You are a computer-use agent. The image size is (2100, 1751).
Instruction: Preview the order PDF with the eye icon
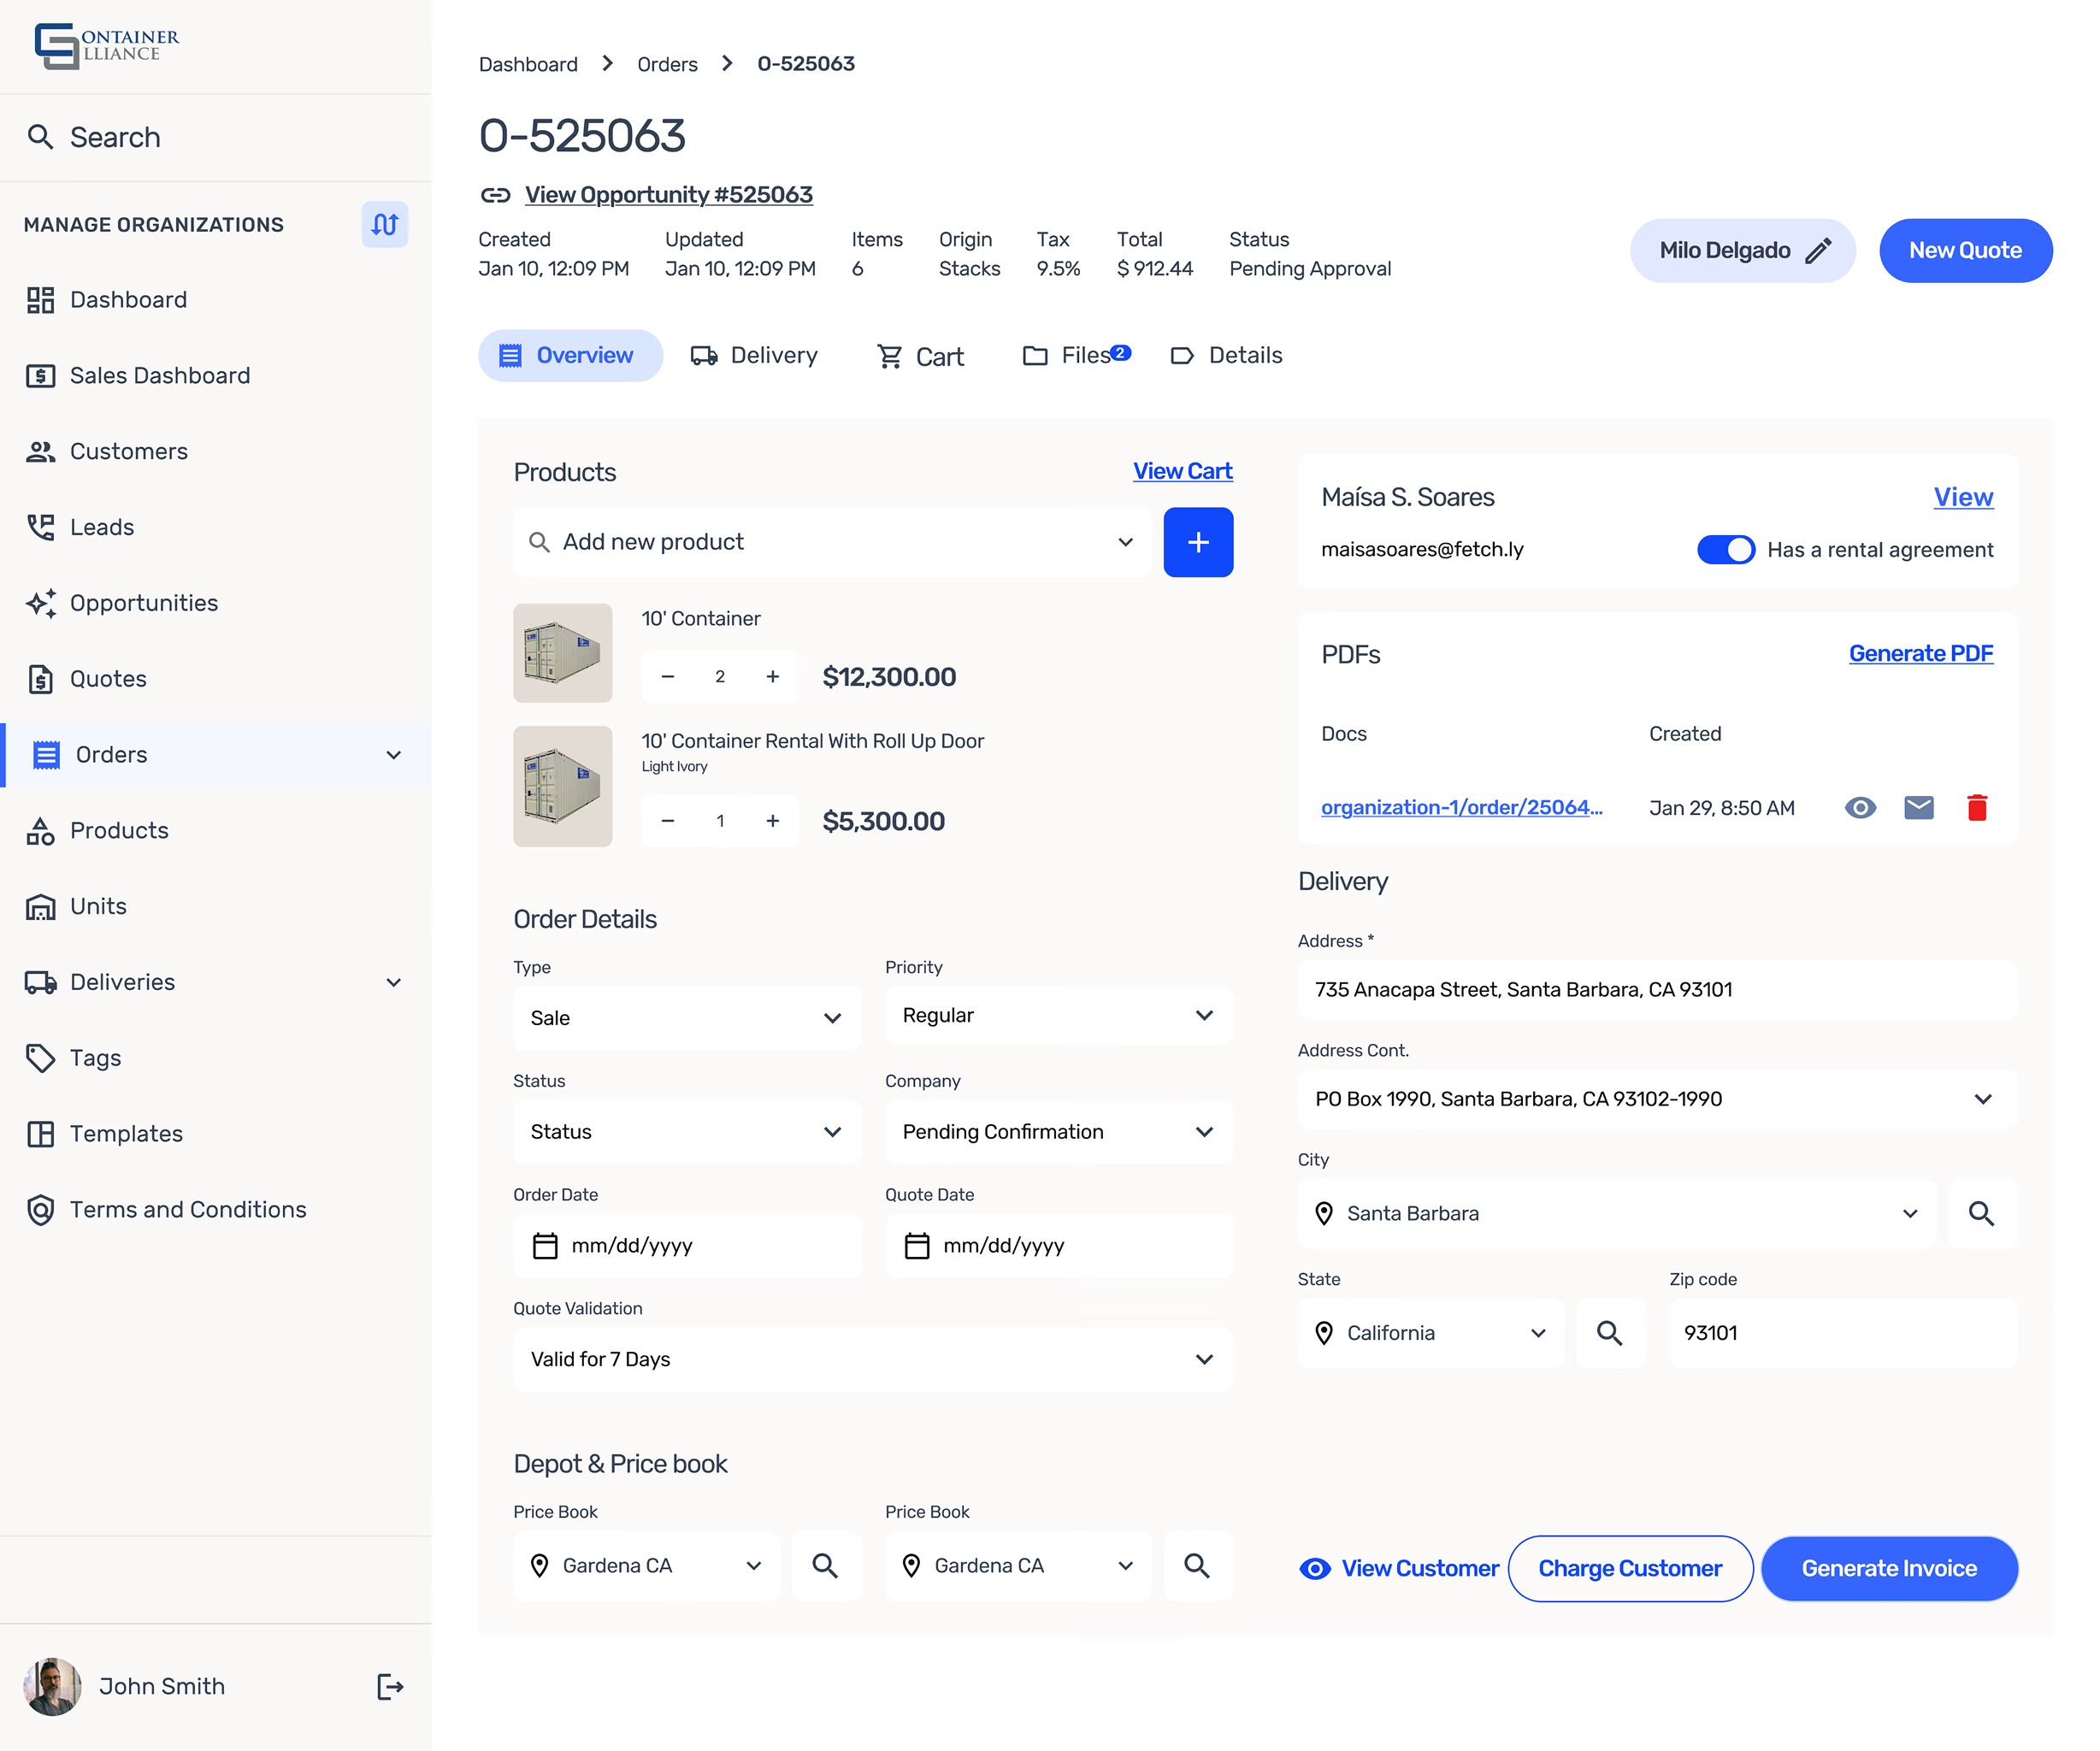[1860, 807]
